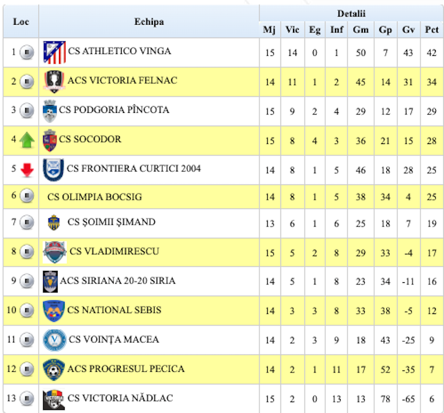Image resolution: width=444 pixels, height=413 pixels.
Task: Click the gray status button at position 1
Action: (26, 53)
